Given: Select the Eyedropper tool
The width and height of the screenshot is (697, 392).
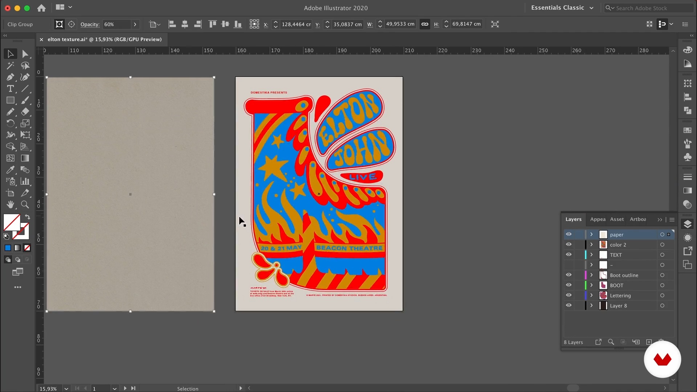Looking at the screenshot, I should coord(10,170).
